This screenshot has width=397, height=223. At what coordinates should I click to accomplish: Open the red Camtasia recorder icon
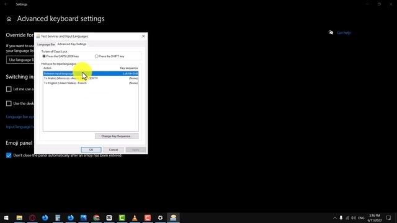coord(148,217)
